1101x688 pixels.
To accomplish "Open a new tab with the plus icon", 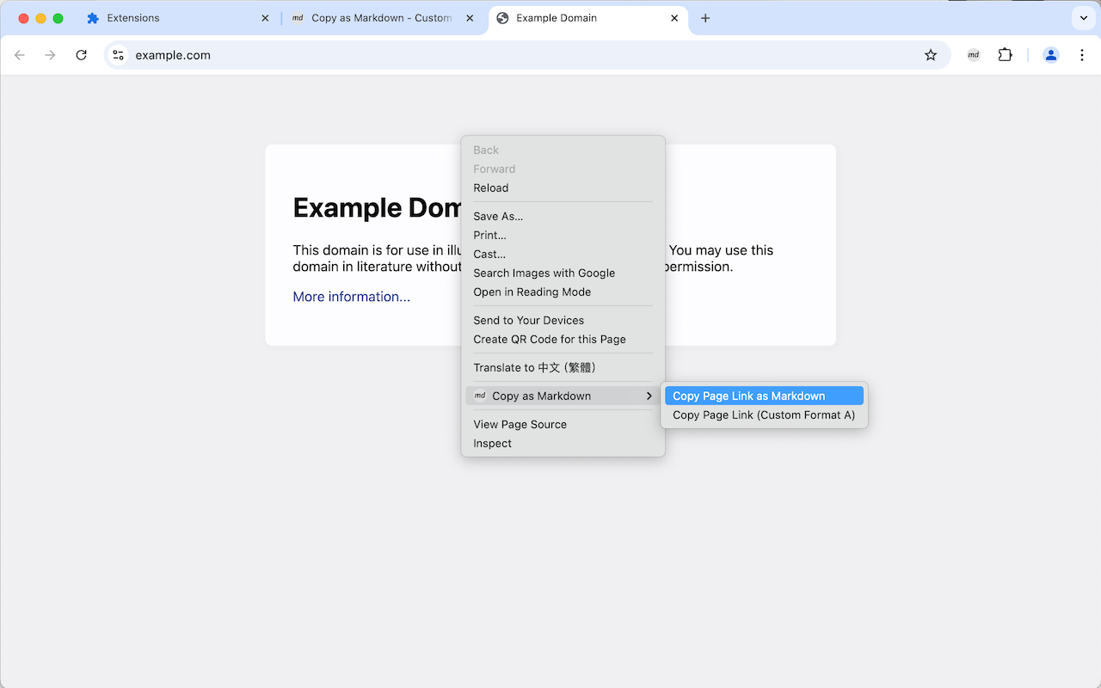I will 705,17.
